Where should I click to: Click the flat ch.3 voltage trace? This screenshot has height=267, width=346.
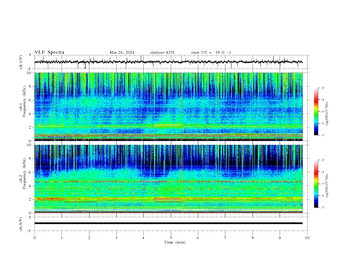(x=168, y=223)
